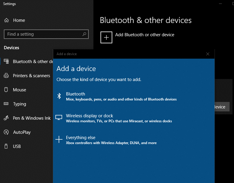Click the plus Add Bluetooth device button

point(106,37)
